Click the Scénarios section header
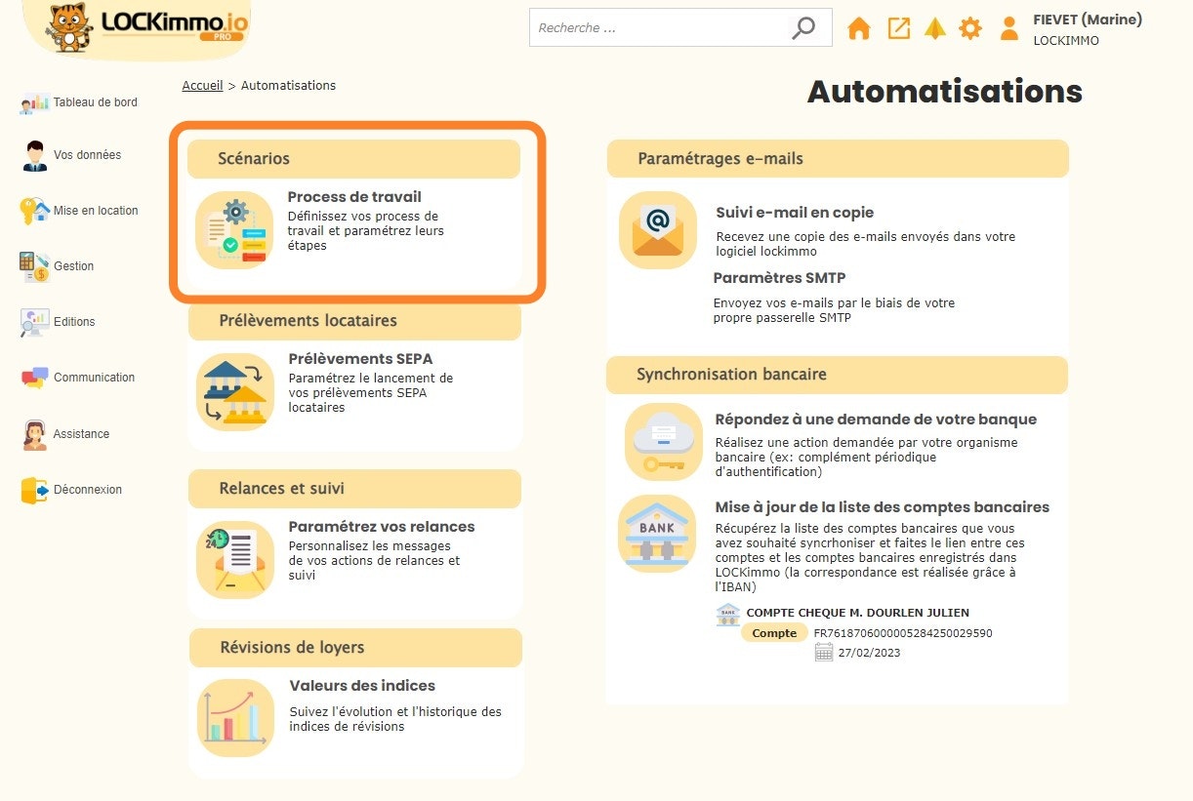 (x=353, y=159)
